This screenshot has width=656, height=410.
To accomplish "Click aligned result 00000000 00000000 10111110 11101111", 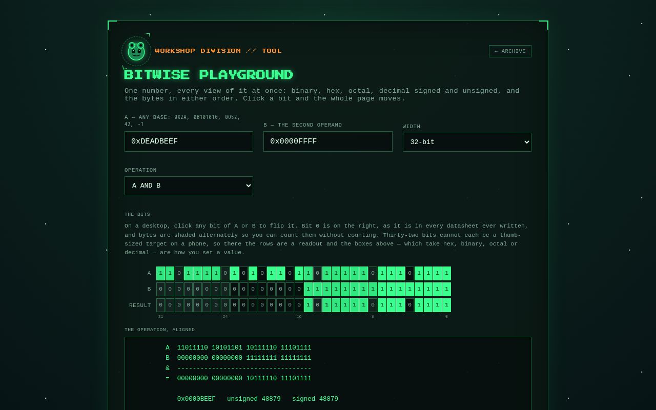I will 244,378.
